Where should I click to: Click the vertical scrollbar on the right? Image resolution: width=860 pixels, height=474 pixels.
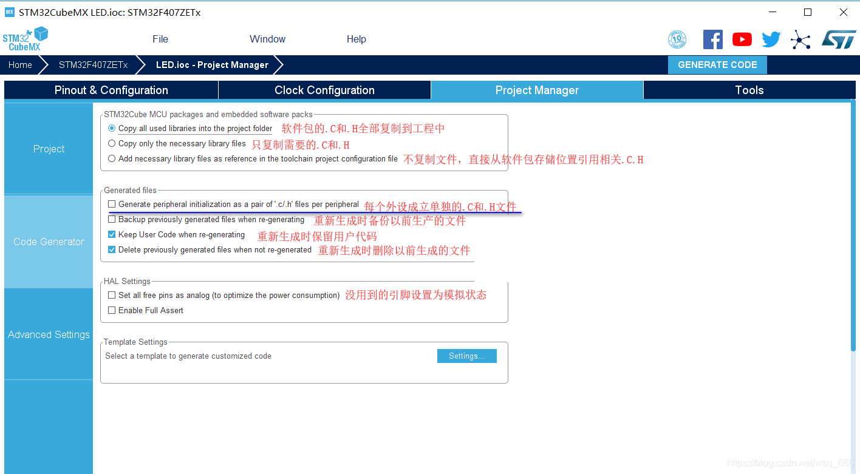tap(853, 225)
